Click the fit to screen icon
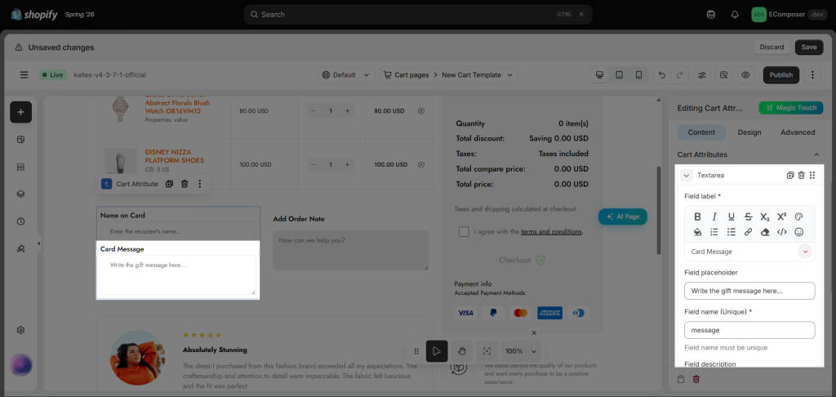The height and width of the screenshot is (397, 836). point(487,351)
